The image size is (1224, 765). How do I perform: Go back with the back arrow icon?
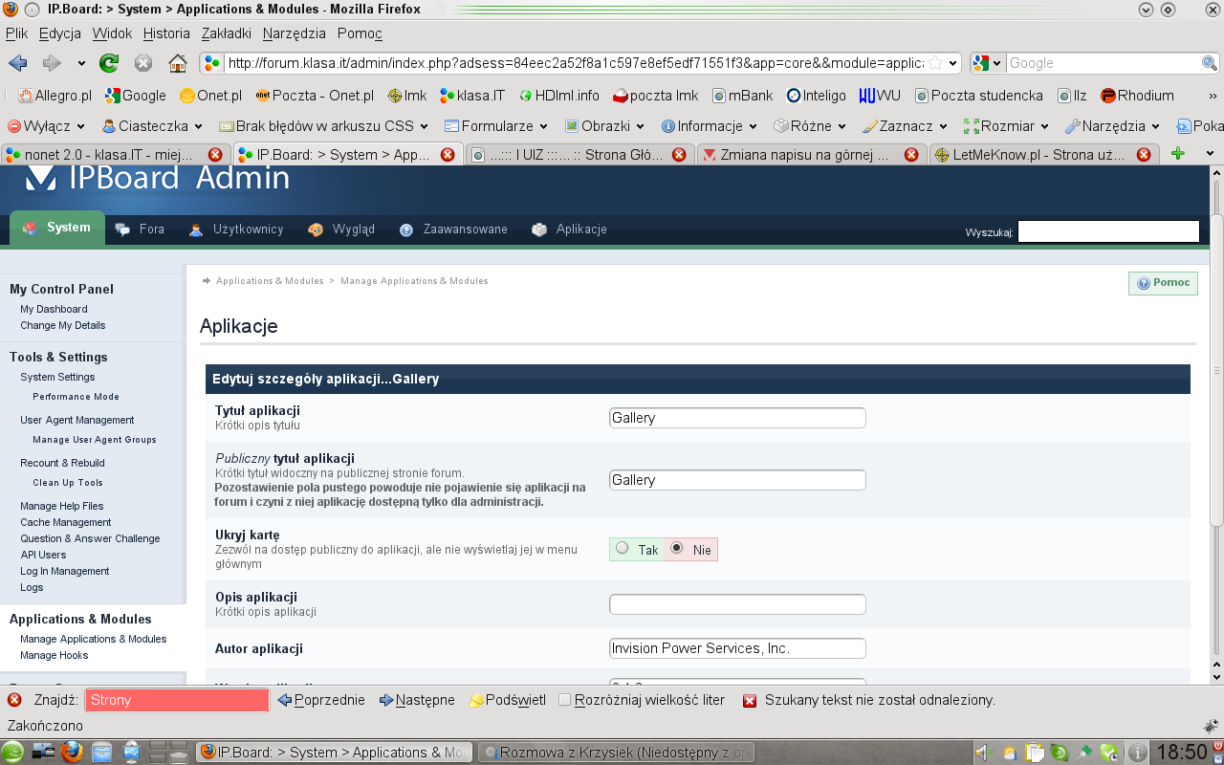tap(17, 63)
